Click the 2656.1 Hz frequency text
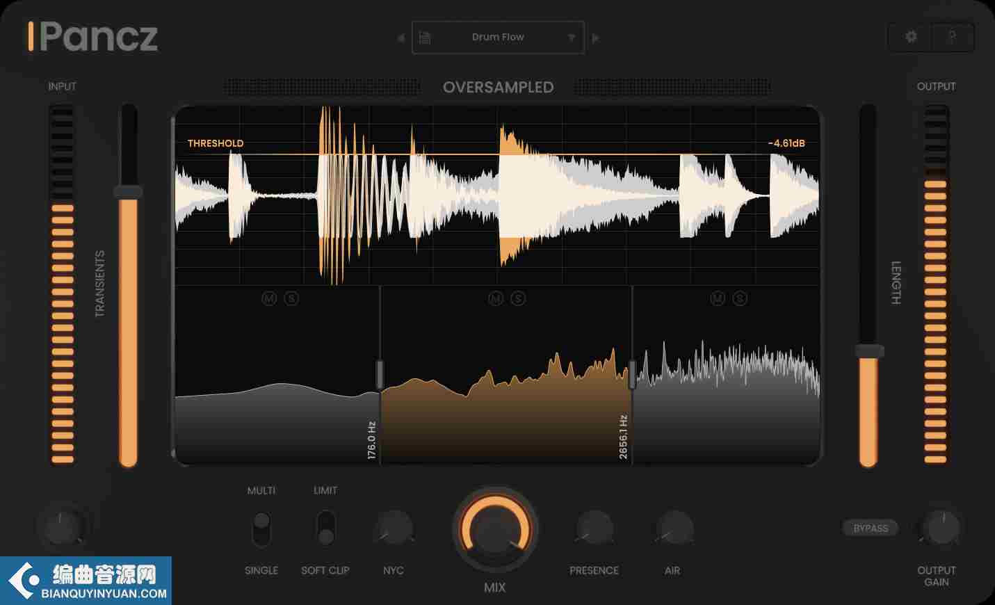995x605 pixels. 623,437
